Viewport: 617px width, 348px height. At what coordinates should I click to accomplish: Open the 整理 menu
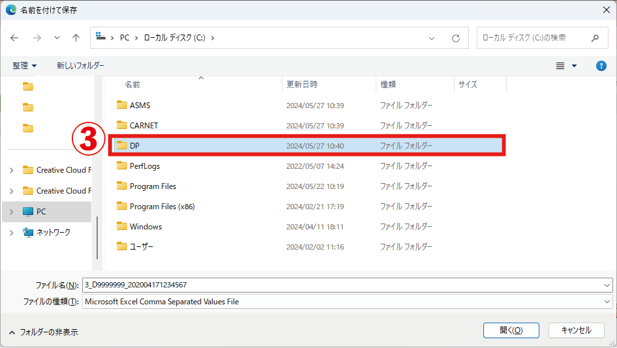tap(24, 66)
